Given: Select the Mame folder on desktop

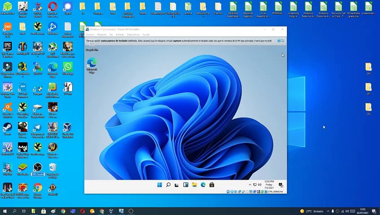Looking at the screenshot, I should [143, 8].
